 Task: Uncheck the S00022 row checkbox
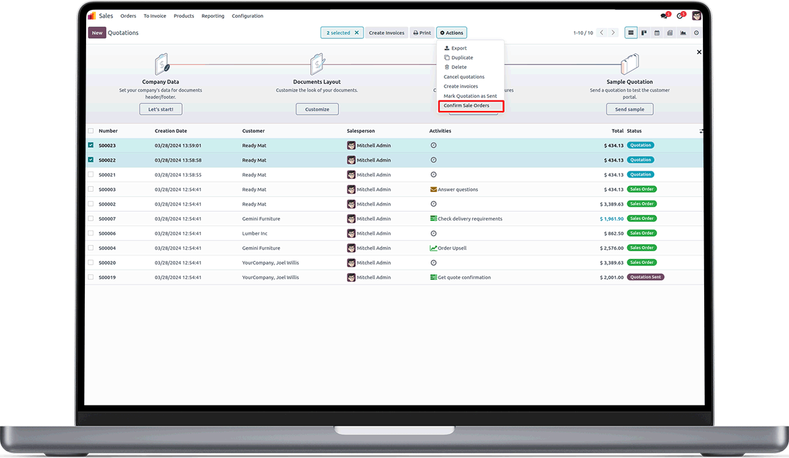pyautogui.click(x=91, y=160)
